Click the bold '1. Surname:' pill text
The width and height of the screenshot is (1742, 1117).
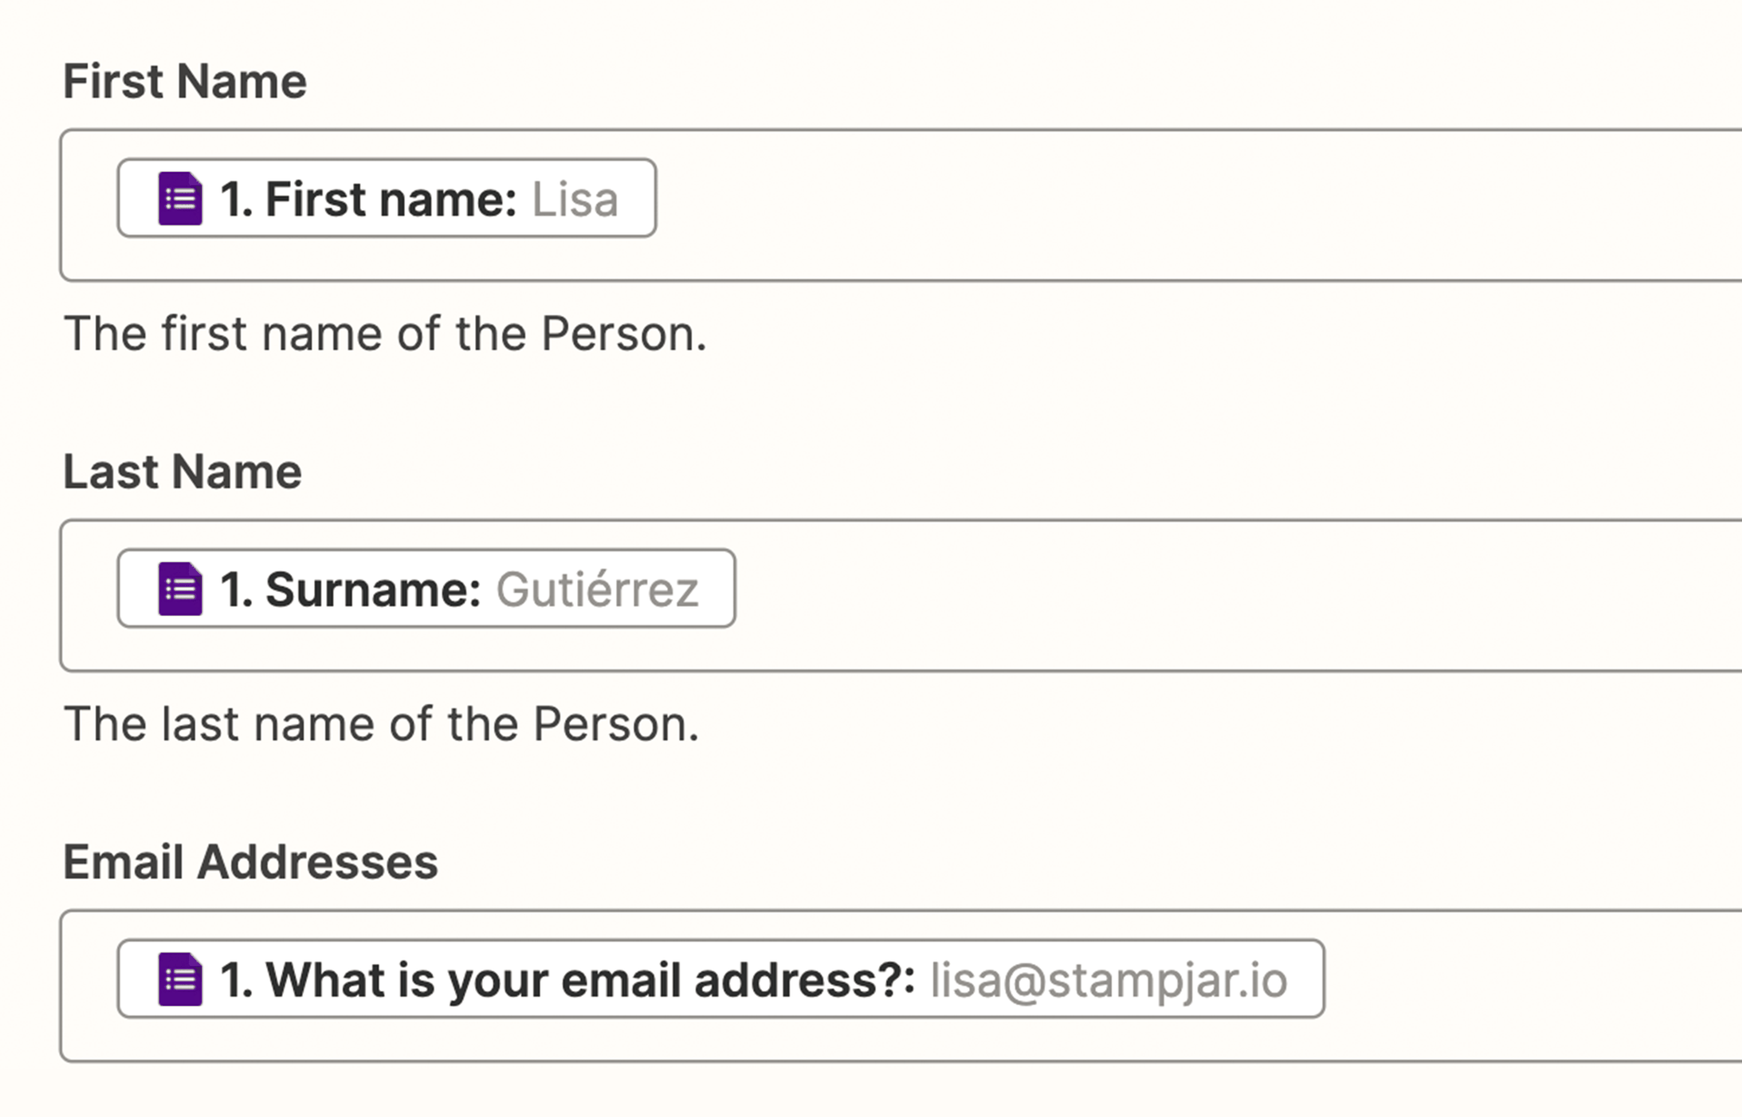(350, 590)
